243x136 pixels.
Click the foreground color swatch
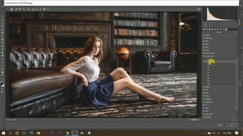(2, 84)
